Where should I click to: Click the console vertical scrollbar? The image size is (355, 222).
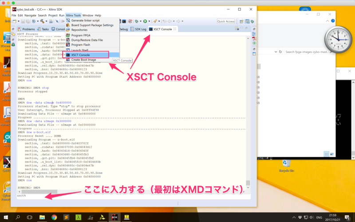click(248, 182)
